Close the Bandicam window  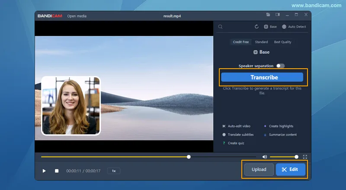[306, 15]
